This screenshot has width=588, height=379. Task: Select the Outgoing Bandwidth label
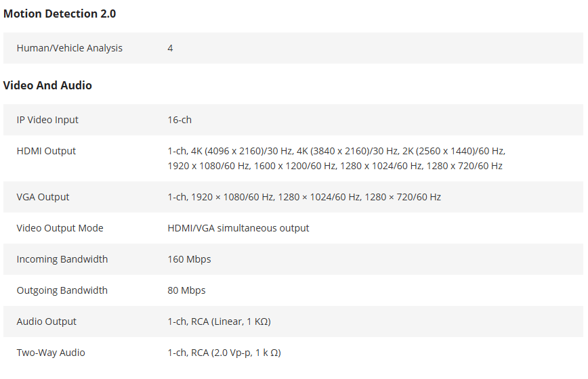tap(62, 290)
